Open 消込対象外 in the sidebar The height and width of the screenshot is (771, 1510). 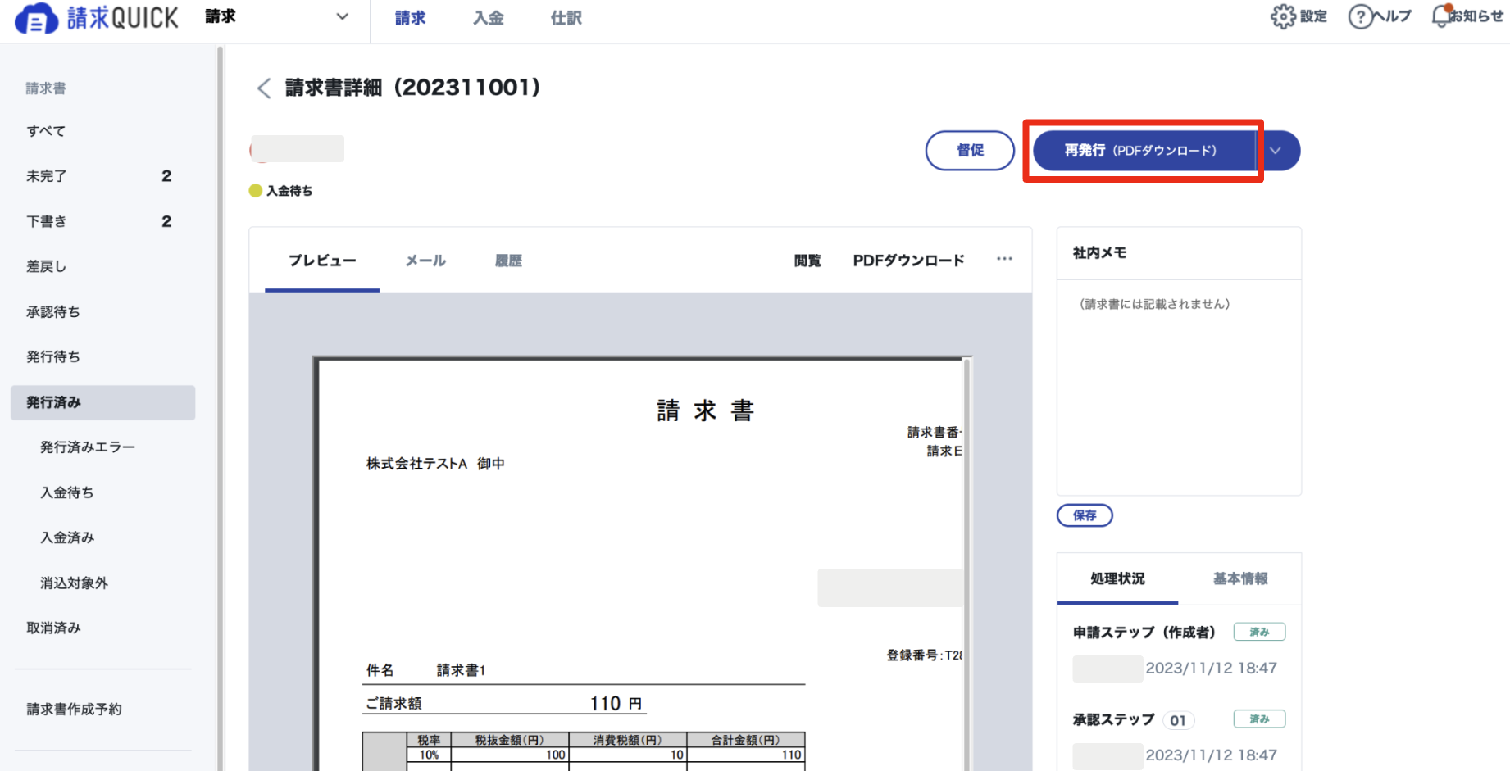point(74,583)
